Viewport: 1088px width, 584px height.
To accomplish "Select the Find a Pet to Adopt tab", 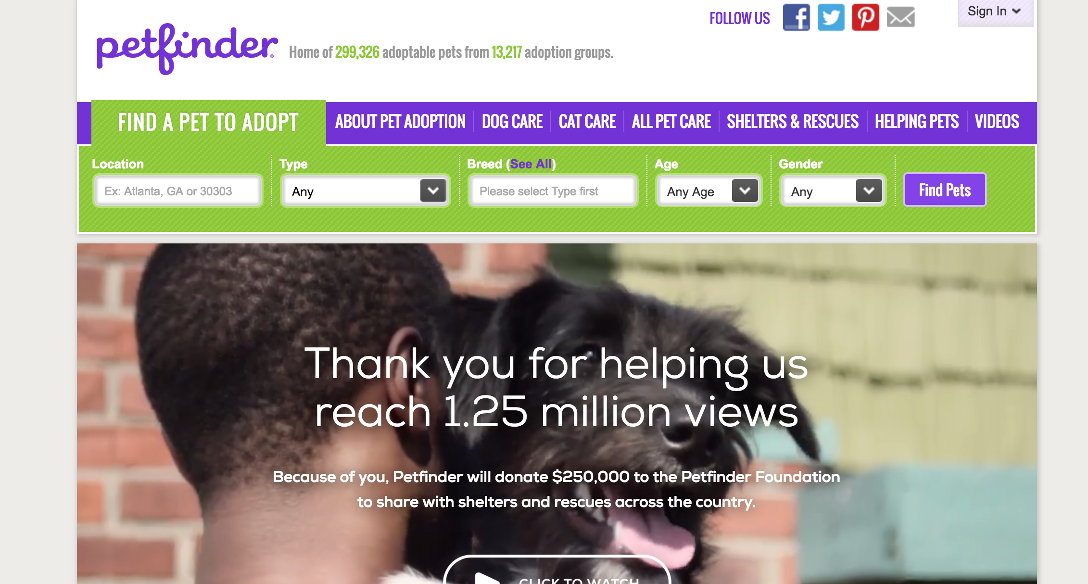I will coord(208,122).
